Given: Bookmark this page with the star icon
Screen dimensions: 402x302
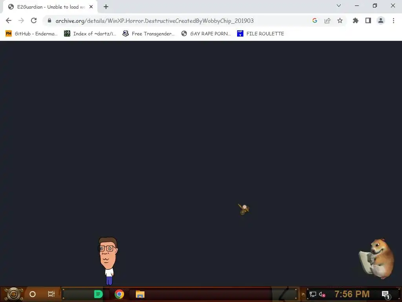Looking at the screenshot, I should [x=340, y=20].
